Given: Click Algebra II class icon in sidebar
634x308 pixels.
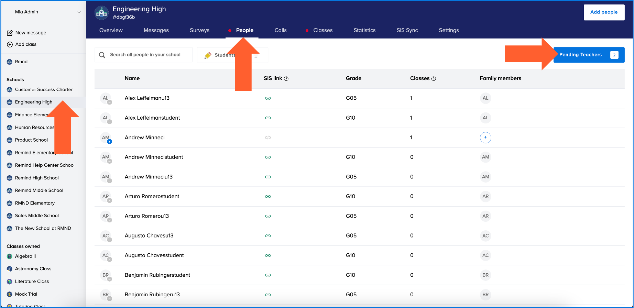Looking at the screenshot, I should tap(10, 256).
